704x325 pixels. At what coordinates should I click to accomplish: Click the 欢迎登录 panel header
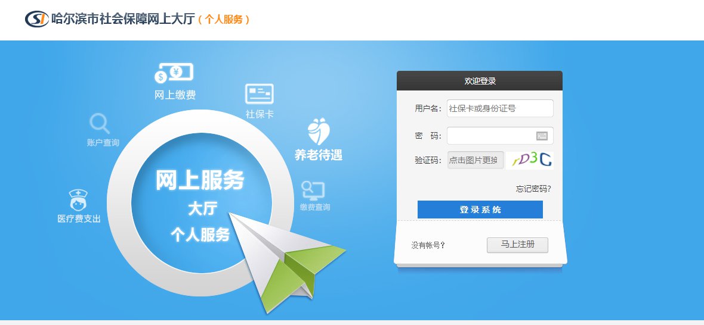tap(480, 81)
